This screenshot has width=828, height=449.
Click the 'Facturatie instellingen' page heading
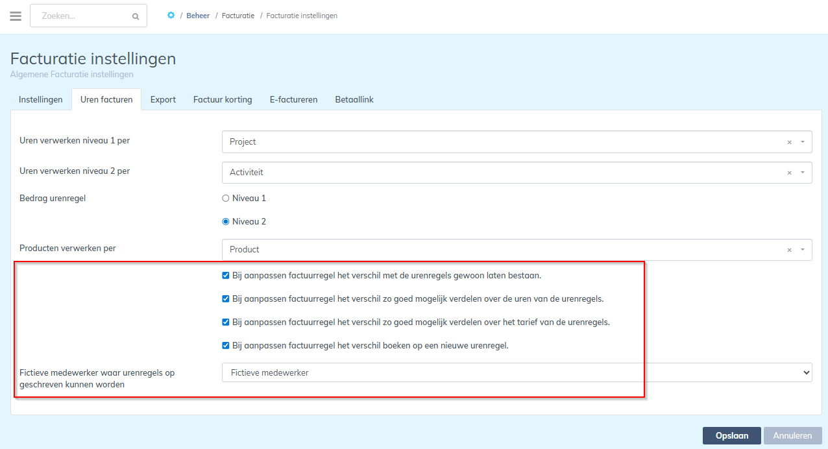93,58
